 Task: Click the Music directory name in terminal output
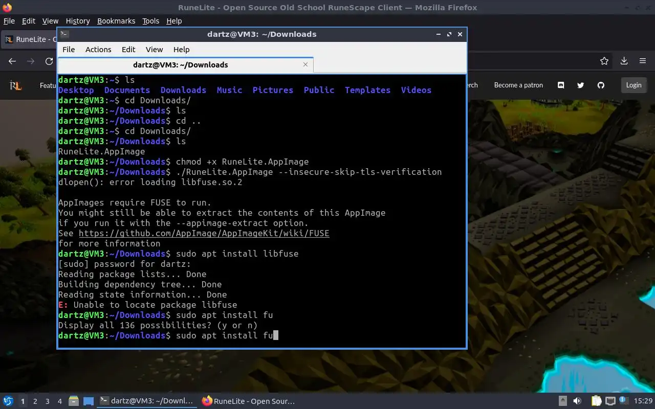229,90
